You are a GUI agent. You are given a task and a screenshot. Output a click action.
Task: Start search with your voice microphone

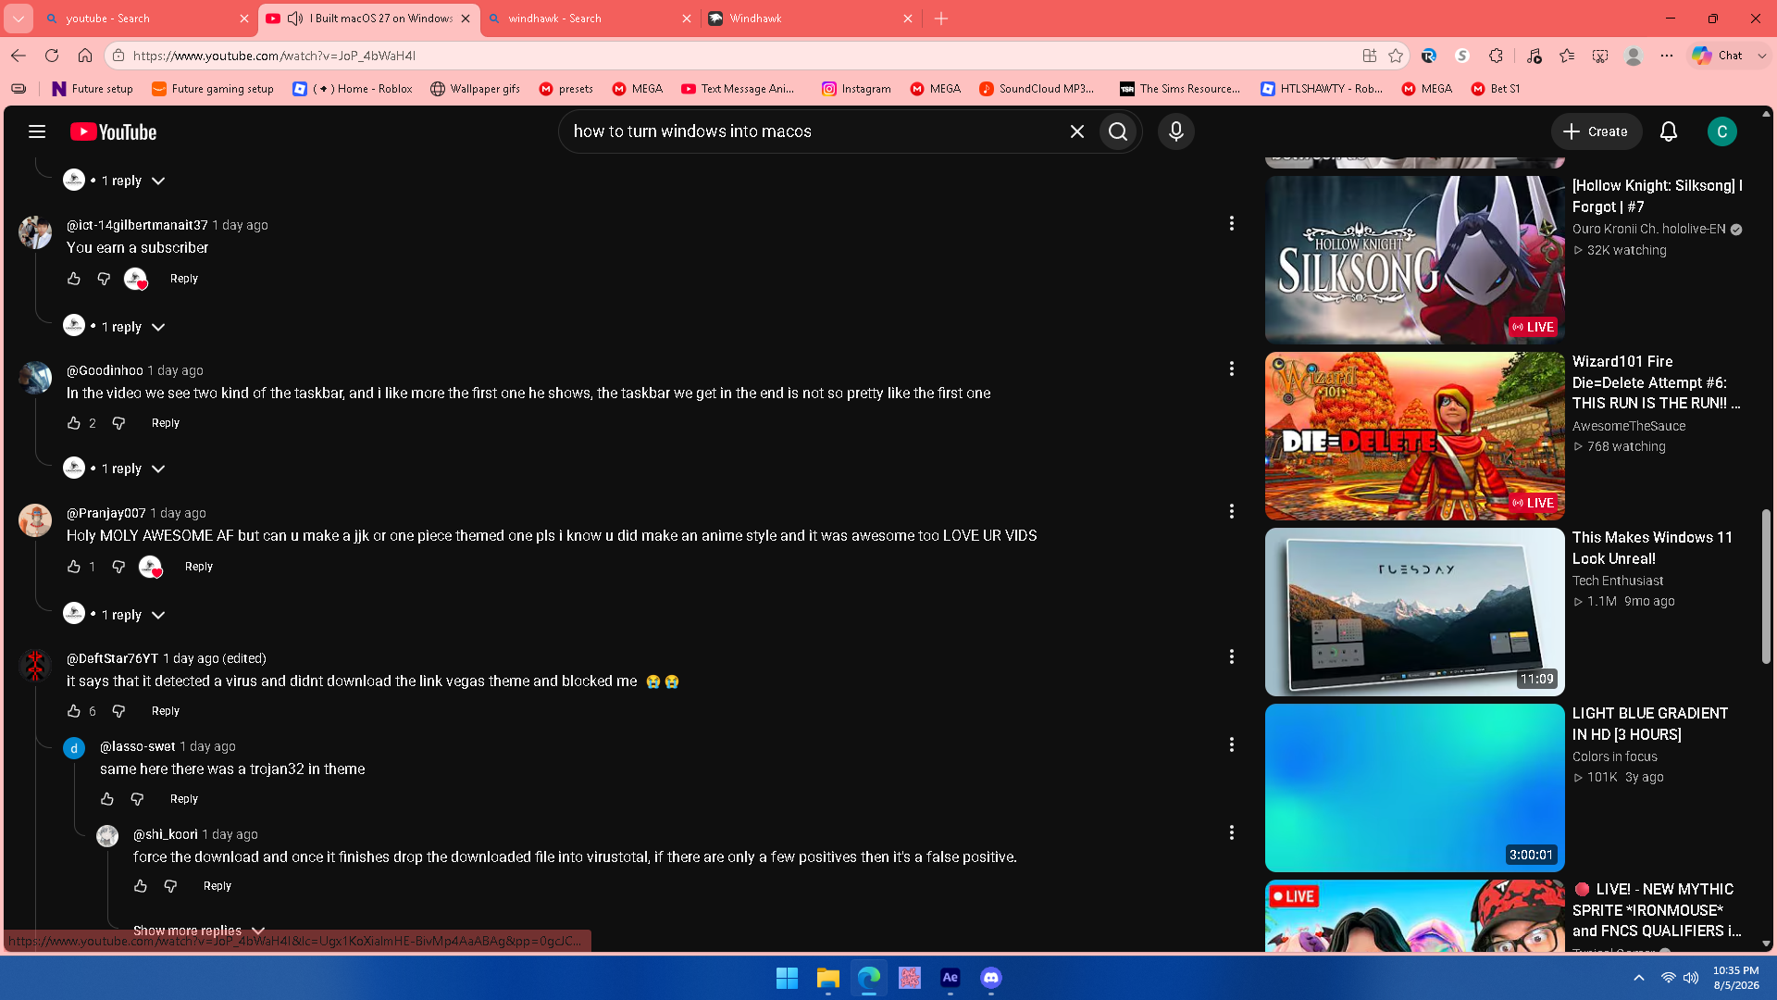coord(1176,131)
